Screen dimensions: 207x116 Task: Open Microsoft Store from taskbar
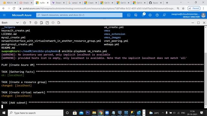(x=75, y=113)
